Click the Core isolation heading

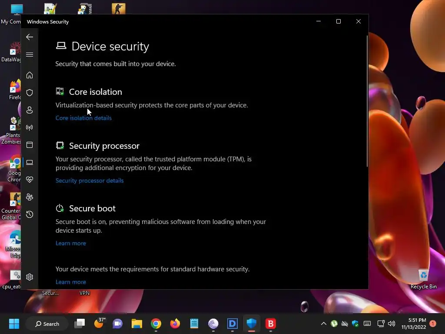click(x=95, y=92)
